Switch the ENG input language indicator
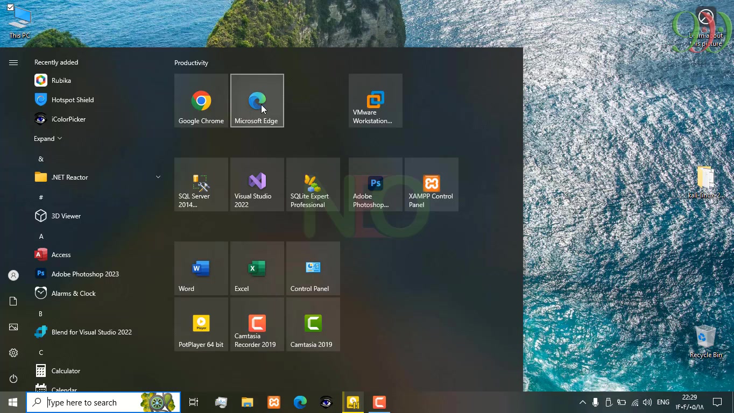This screenshot has height=413, width=734. [x=664, y=402]
